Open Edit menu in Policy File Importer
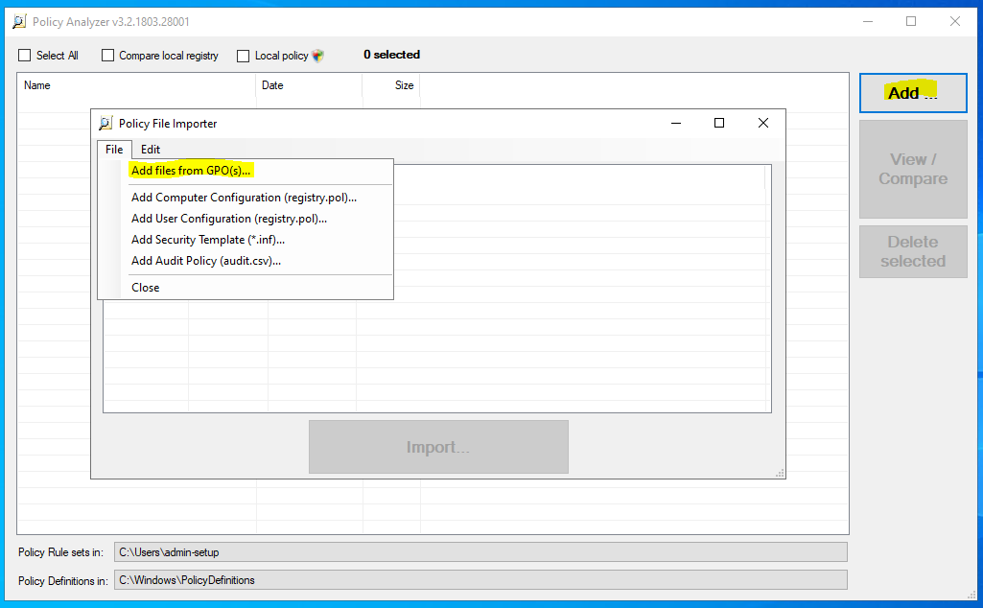 [151, 150]
